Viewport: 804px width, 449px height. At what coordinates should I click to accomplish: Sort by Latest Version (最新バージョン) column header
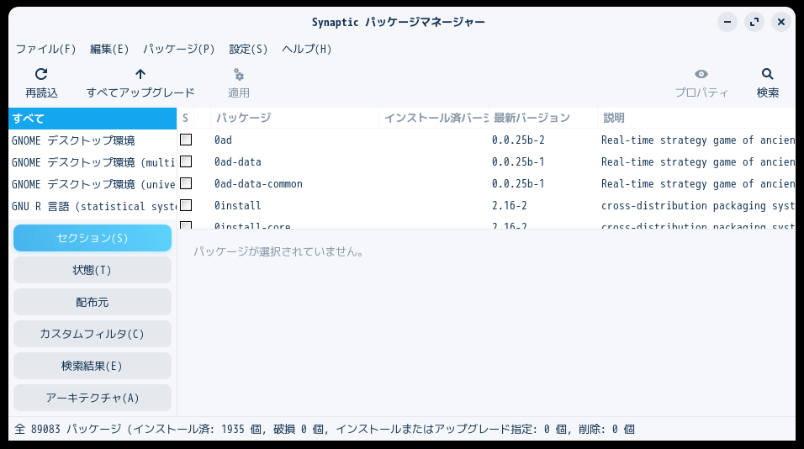pyautogui.click(x=532, y=118)
